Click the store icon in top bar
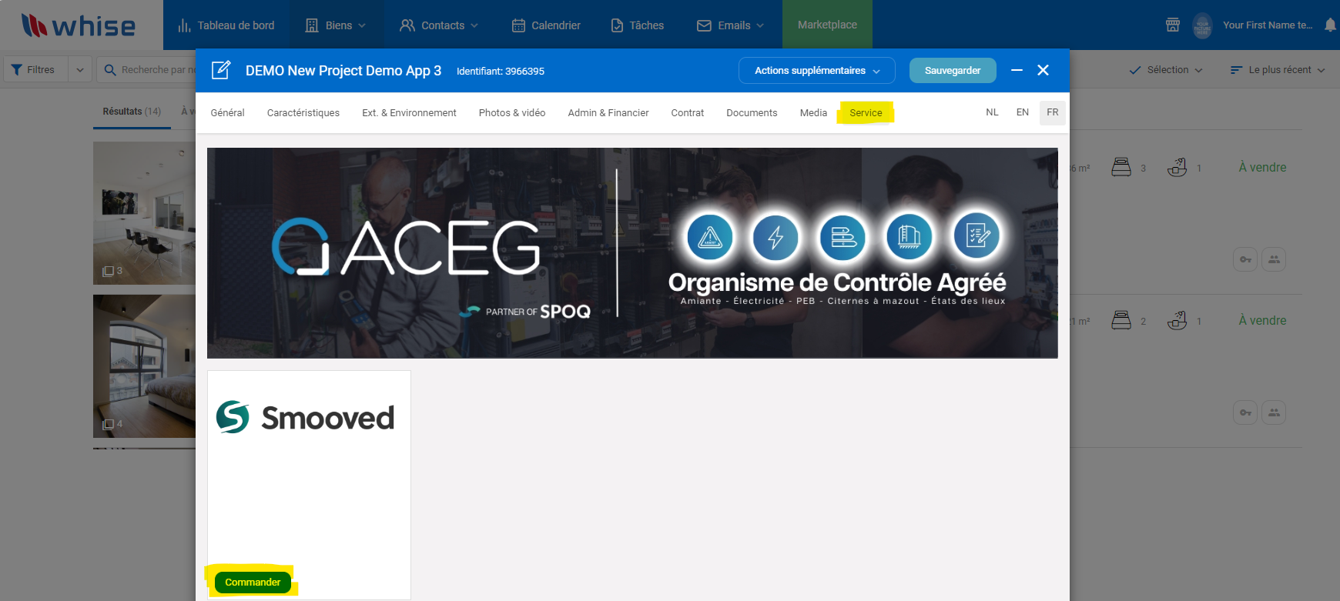 tap(1173, 25)
